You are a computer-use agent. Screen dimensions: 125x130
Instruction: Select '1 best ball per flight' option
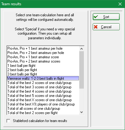click(43, 66)
